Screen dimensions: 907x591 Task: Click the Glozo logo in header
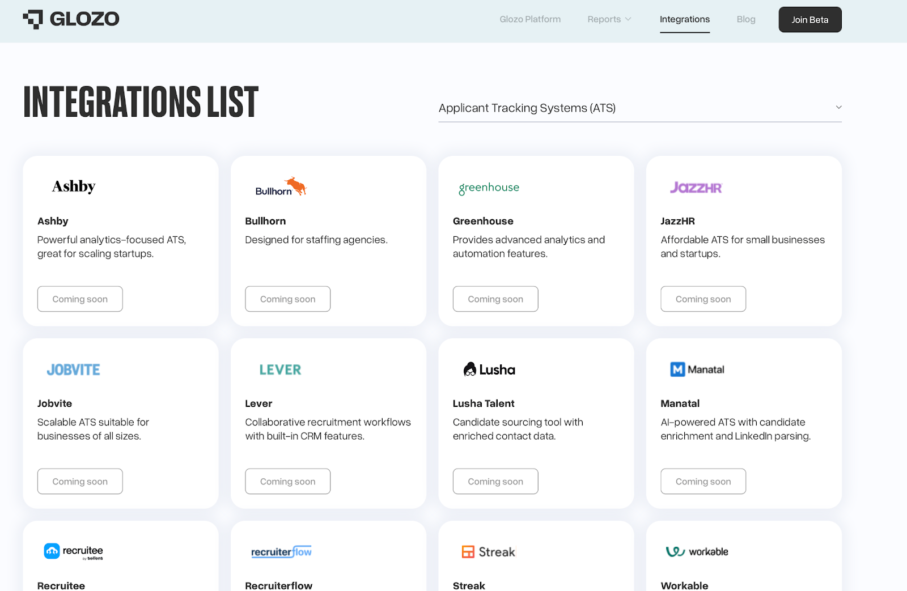[71, 19]
